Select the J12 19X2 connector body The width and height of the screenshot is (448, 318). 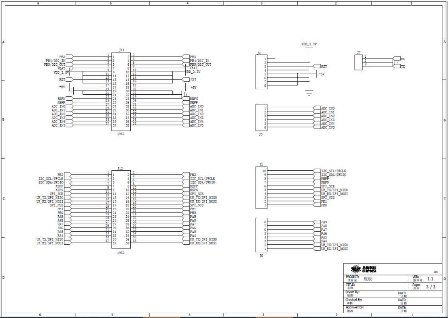pyautogui.click(x=121, y=209)
